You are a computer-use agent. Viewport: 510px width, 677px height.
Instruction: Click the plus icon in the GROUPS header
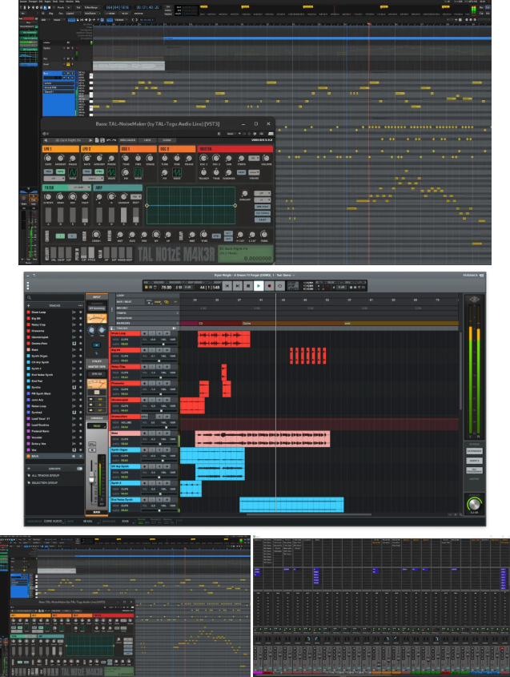point(29,469)
